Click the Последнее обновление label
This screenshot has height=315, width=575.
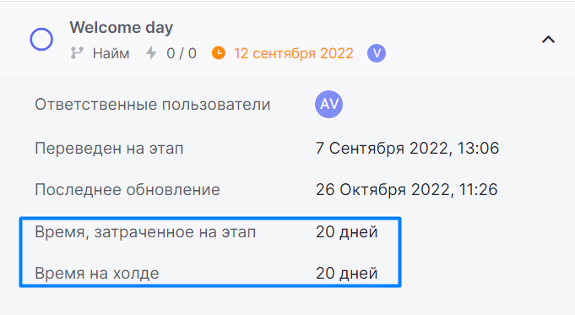point(127,190)
